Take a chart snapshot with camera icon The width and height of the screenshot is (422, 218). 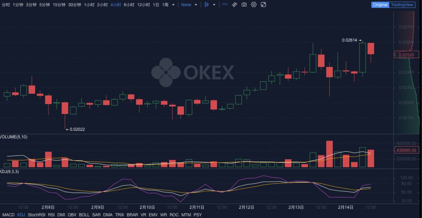click(x=244, y=5)
